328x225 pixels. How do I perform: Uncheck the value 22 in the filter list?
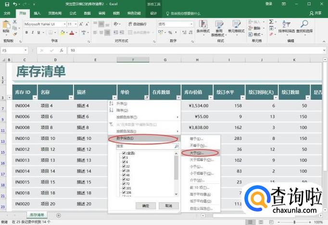click(x=124, y=166)
